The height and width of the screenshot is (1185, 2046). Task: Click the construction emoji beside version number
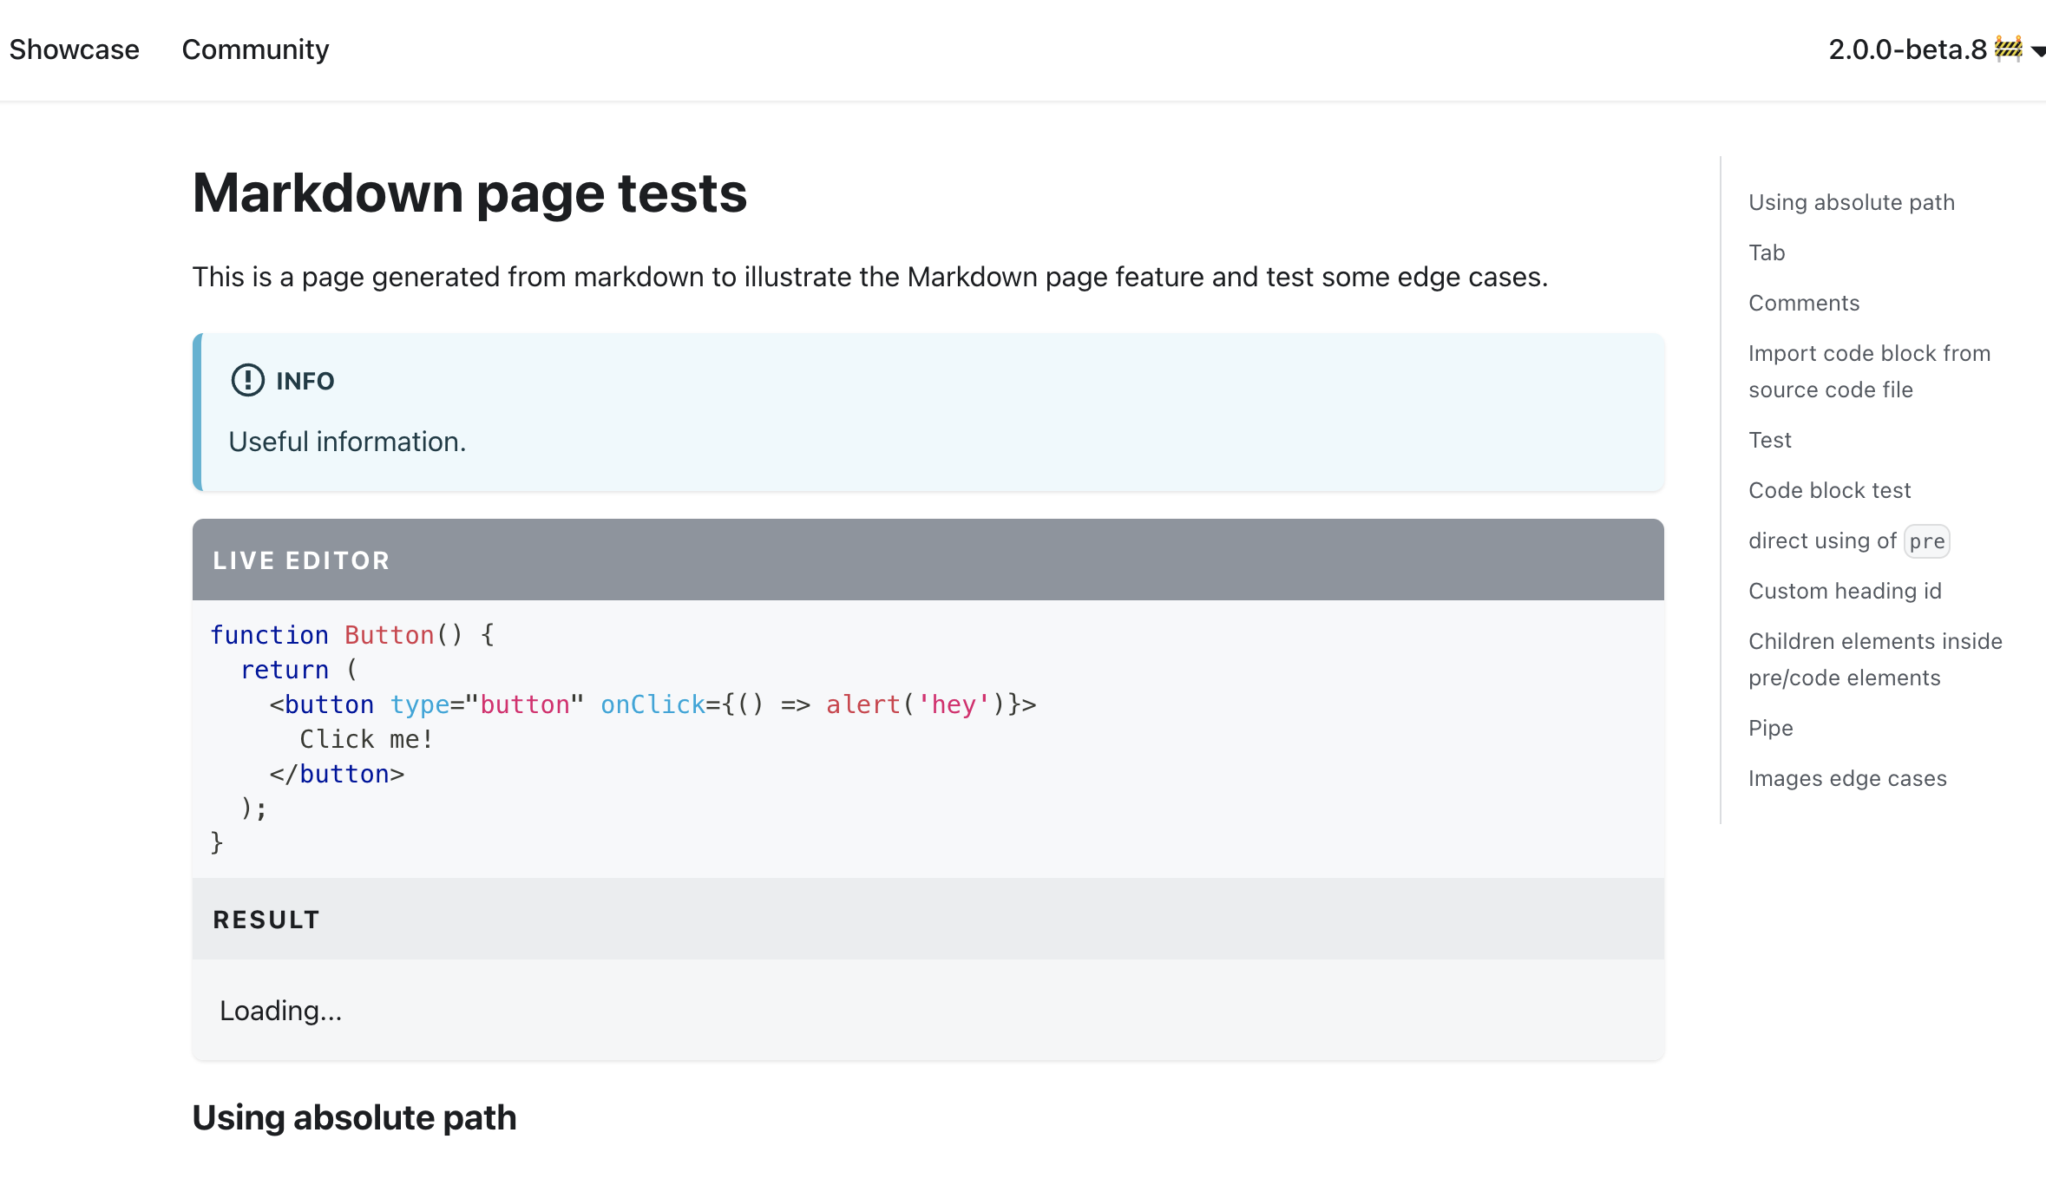(x=2008, y=49)
